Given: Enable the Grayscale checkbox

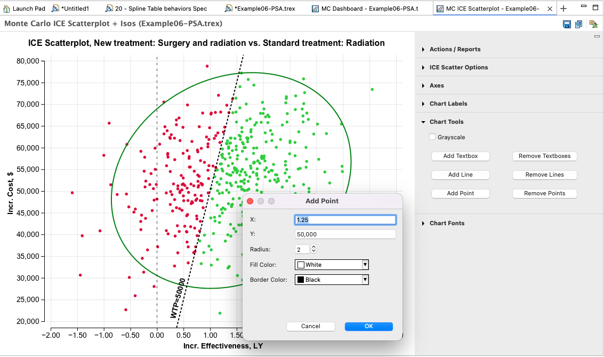Looking at the screenshot, I should (x=432, y=137).
